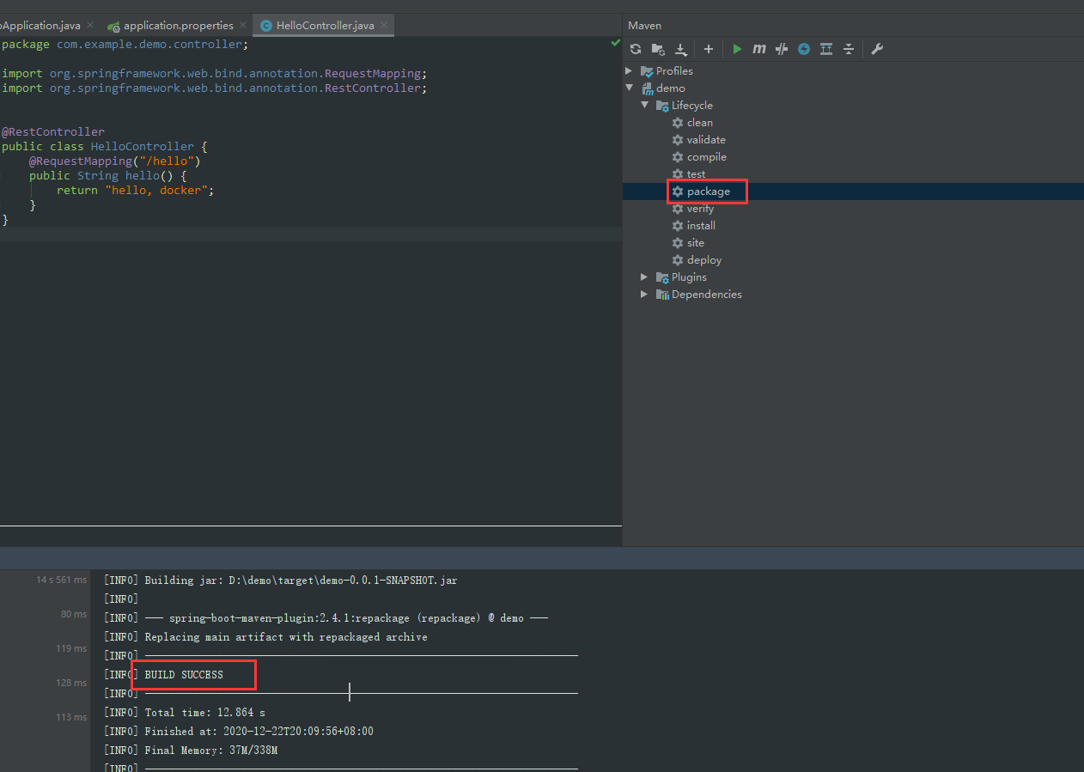Expand the Dependencies node
The width and height of the screenshot is (1084, 772).
[645, 294]
